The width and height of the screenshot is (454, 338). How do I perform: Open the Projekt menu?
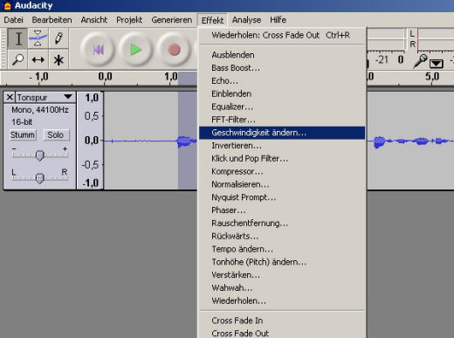click(x=129, y=20)
